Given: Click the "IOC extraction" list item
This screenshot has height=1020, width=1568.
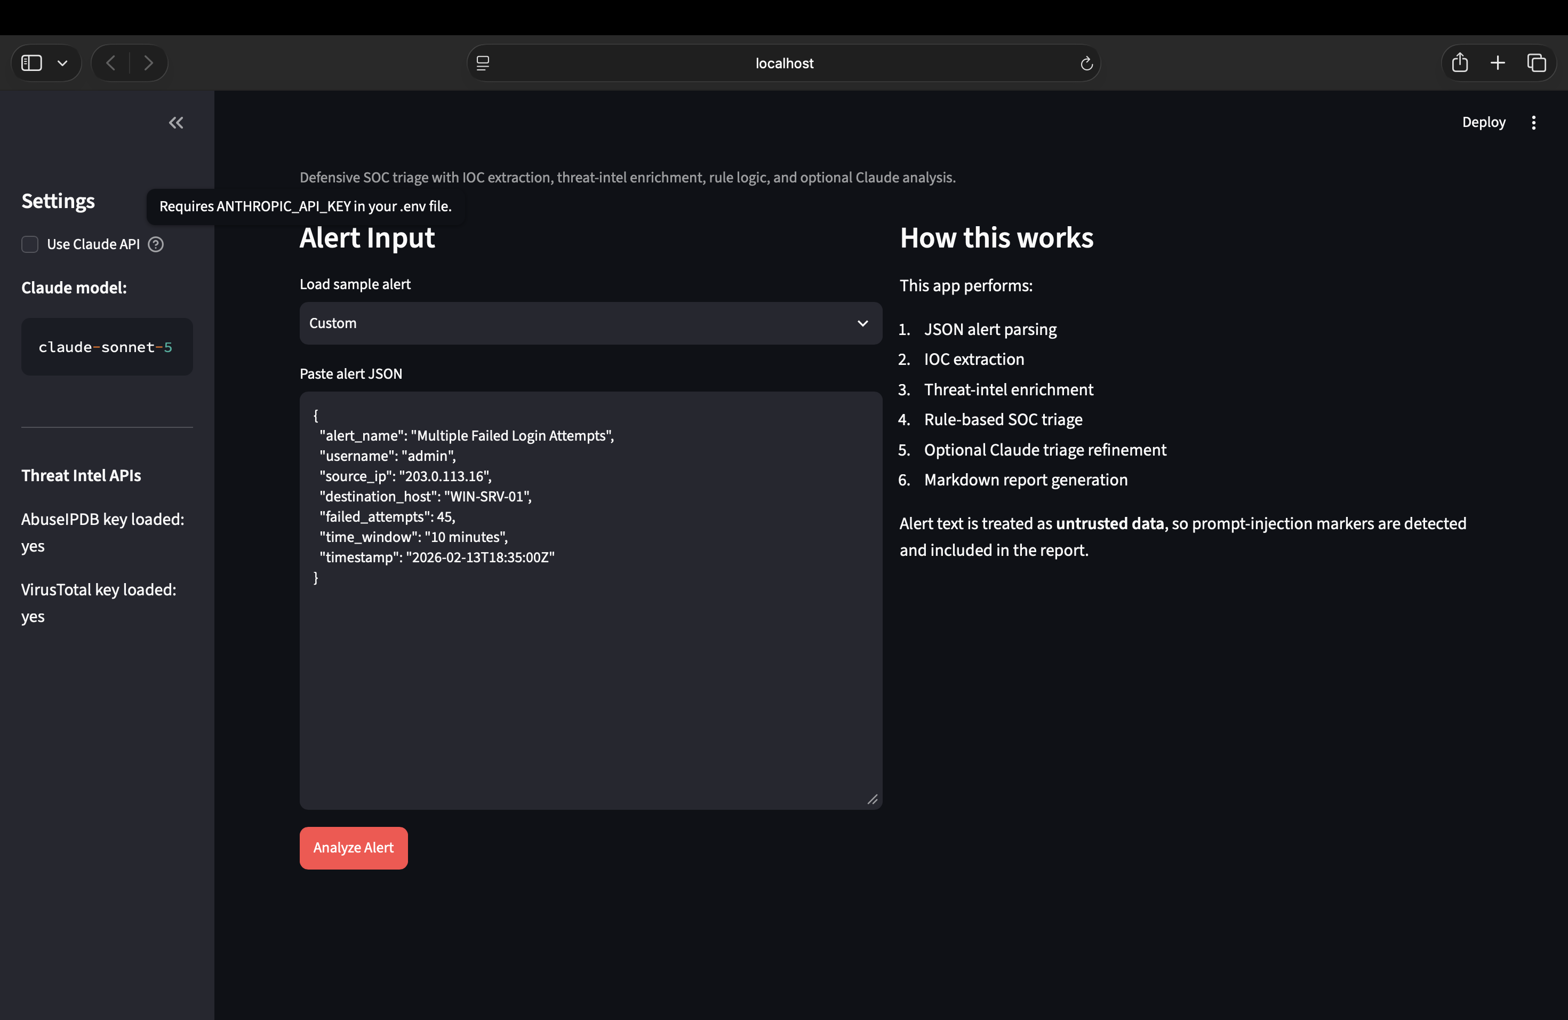Looking at the screenshot, I should (x=974, y=359).
